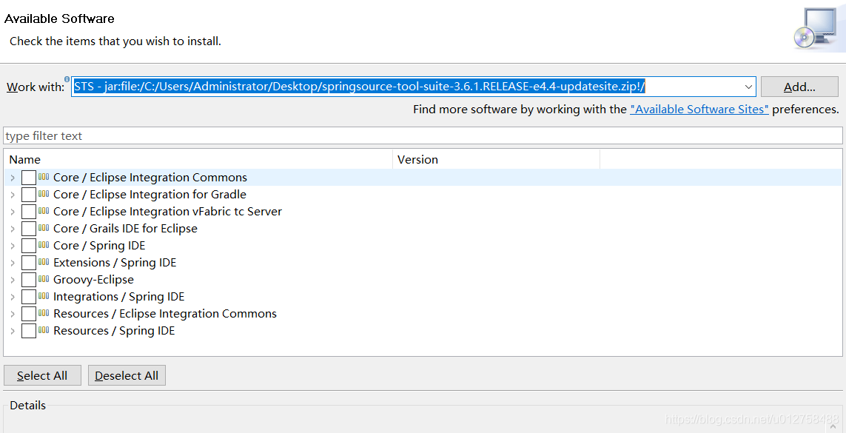
Task: Click category icon beside Resources / Spring IDE
Action: 44,330
